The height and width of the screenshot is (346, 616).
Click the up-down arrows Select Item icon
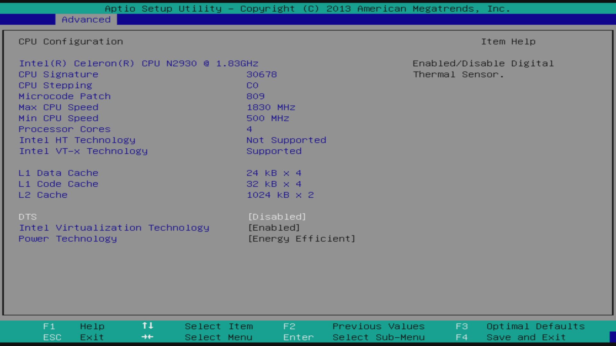pos(148,326)
